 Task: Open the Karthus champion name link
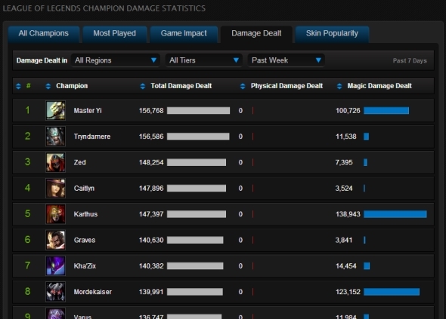(85, 214)
